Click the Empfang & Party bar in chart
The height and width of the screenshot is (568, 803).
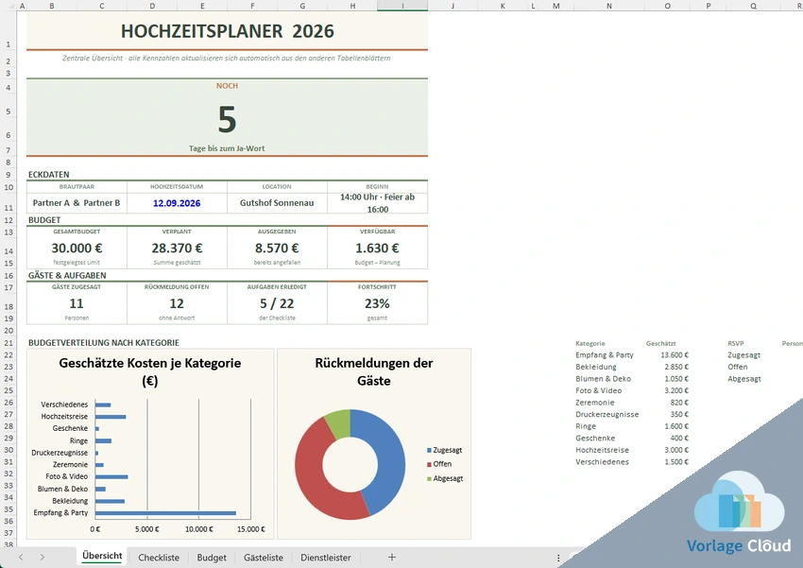pos(165,512)
